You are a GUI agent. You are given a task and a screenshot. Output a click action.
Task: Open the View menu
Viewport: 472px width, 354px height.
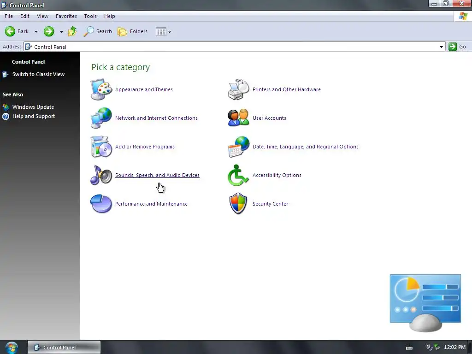point(42,16)
